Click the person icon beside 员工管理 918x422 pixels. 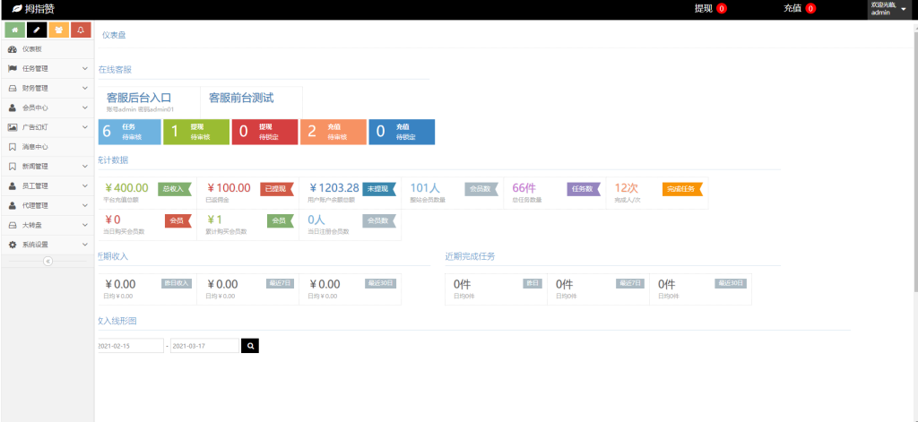point(13,185)
